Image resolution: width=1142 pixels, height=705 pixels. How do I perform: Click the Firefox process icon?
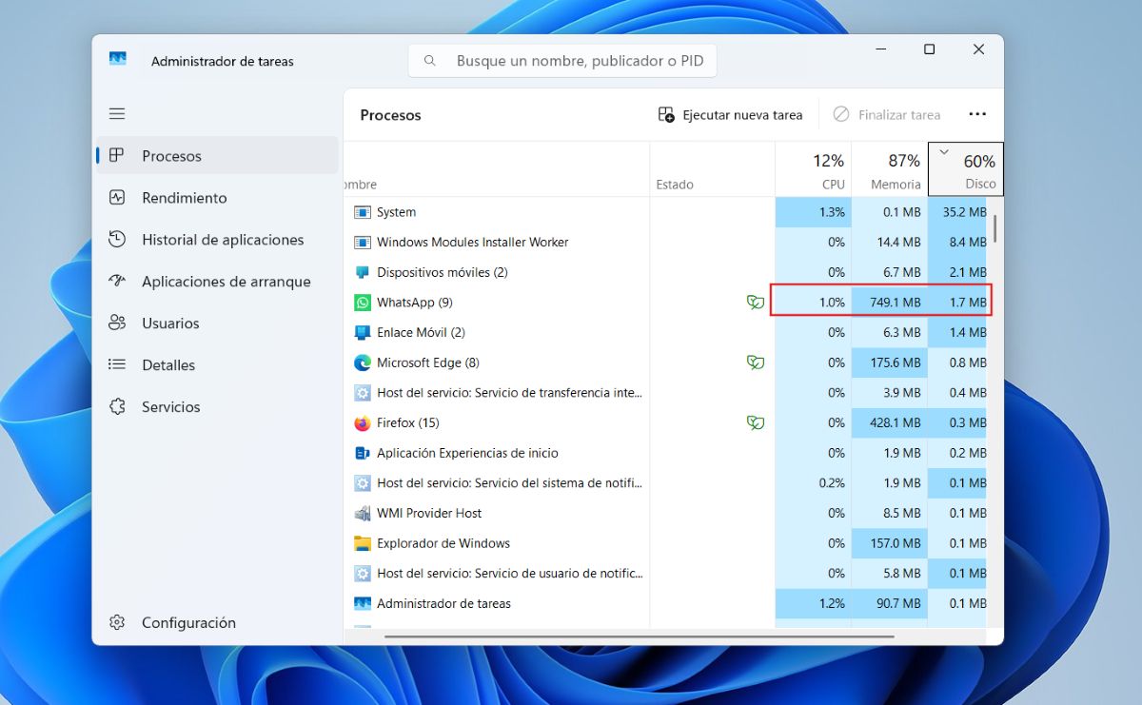(x=363, y=422)
